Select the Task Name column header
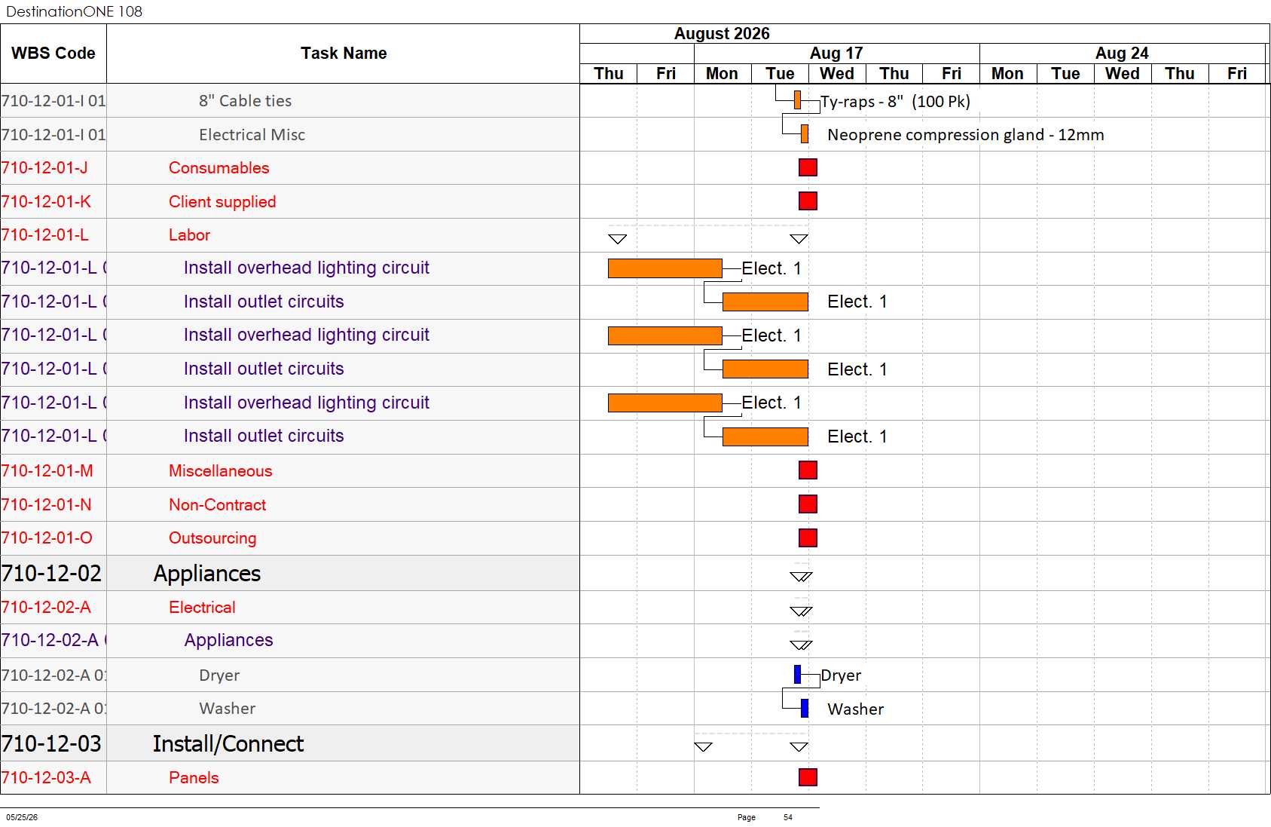 [x=344, y=54]
